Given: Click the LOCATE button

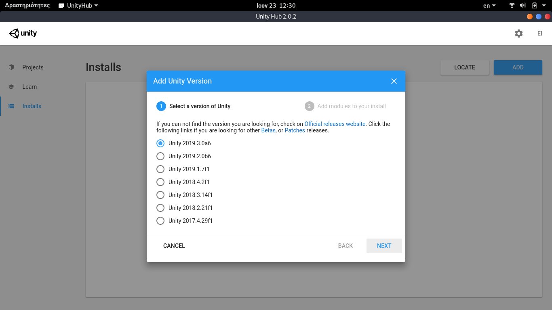Looking at the screenshot, I should (465, 67).
